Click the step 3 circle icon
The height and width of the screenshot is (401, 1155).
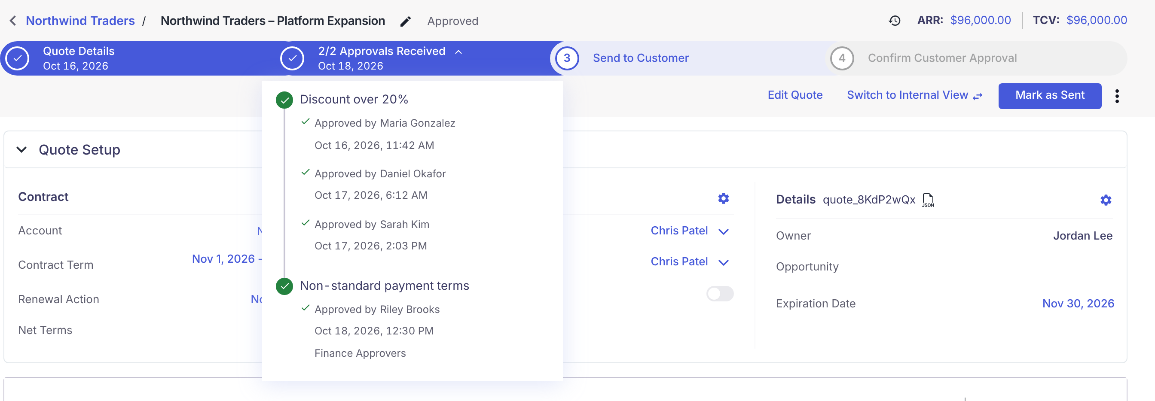[x=567, y=58]
